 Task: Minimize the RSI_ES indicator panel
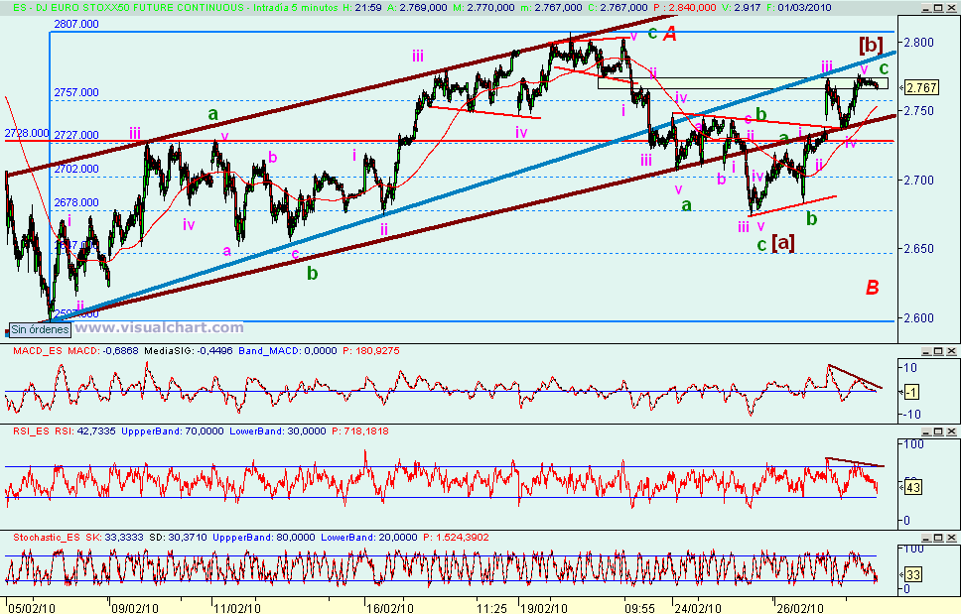[926, 430]
